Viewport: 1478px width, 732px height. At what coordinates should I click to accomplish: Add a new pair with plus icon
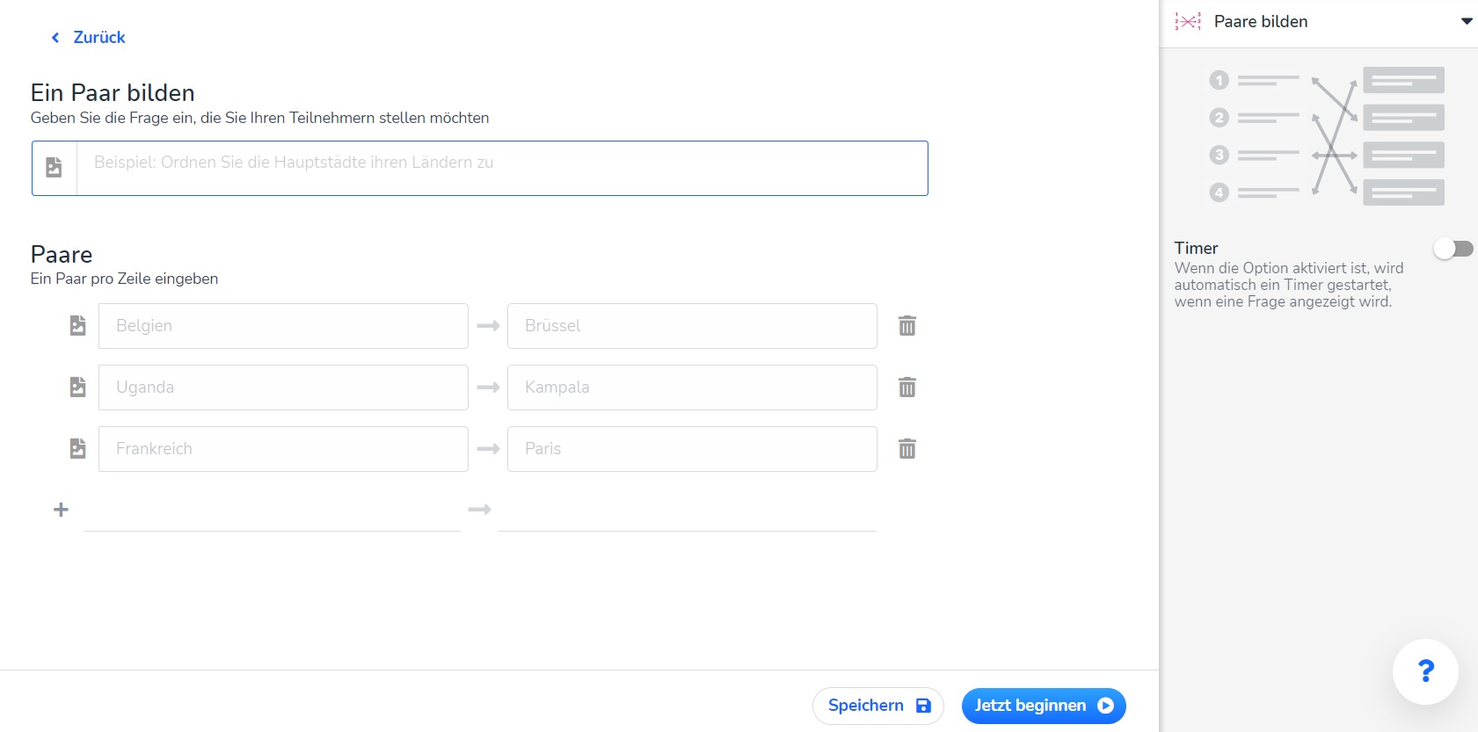click(61, 510)
